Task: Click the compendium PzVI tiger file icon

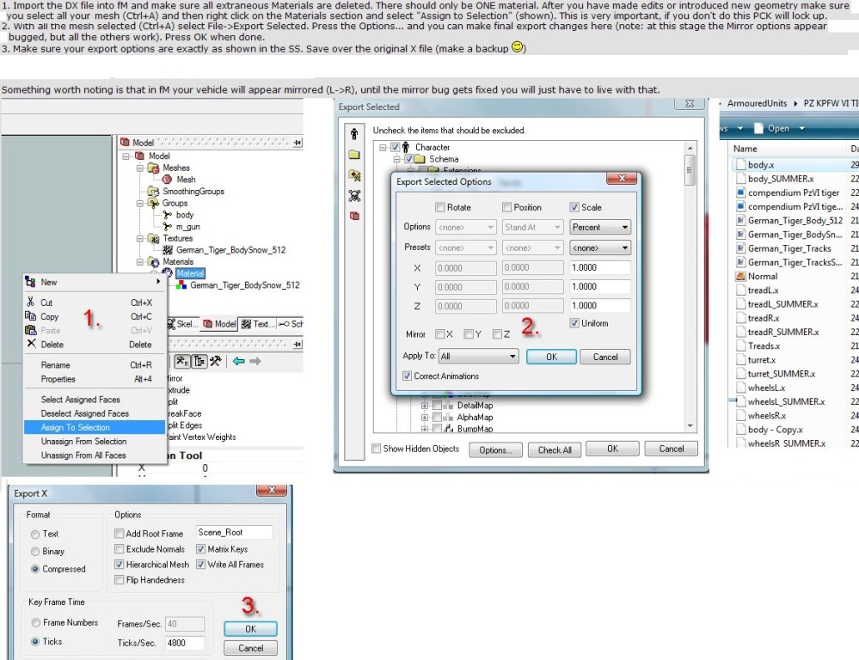Action: point(740,192)
